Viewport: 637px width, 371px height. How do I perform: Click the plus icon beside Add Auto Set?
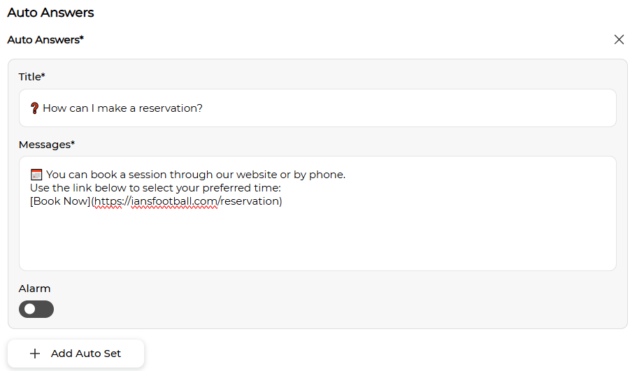tap(35, 354)
